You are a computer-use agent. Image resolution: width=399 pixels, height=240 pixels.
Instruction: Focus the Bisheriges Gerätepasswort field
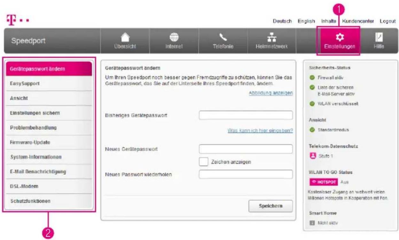click(x=246, y=115)
